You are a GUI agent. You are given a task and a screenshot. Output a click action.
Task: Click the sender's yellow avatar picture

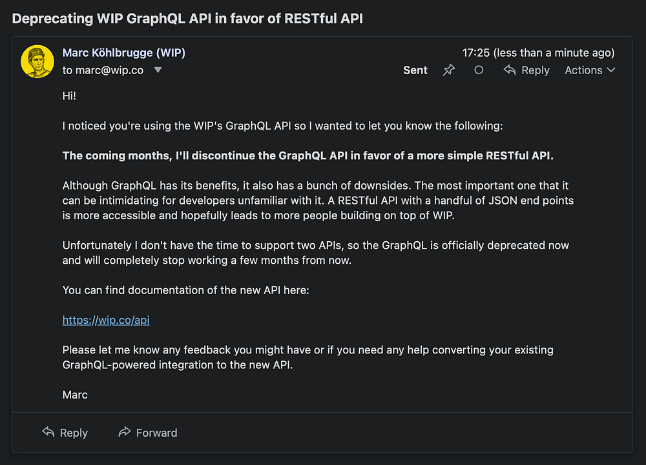pyautogui.click(x=37, y=61)
